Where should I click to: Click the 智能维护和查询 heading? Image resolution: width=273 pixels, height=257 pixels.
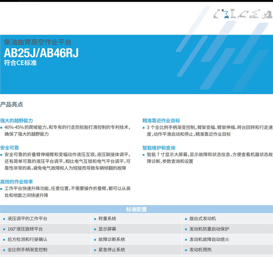click(x=159, y=148)
